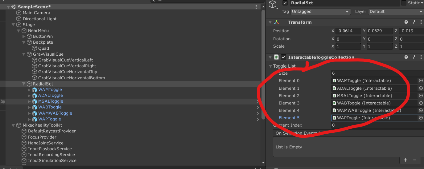Add an On Selection Events entry
This screenshot has width=424, height=169.
[x=405, y=160]
